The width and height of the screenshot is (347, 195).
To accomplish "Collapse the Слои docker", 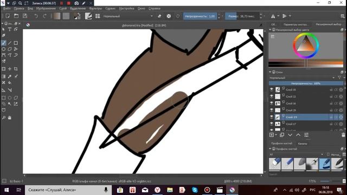I will point(270,72).
